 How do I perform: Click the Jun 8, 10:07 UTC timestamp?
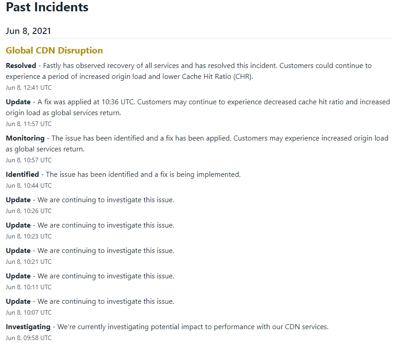point(29,312)
